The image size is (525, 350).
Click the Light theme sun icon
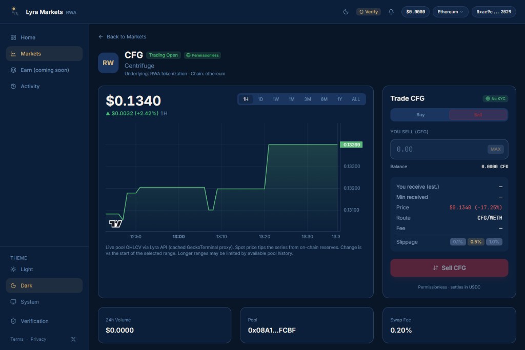13,270
